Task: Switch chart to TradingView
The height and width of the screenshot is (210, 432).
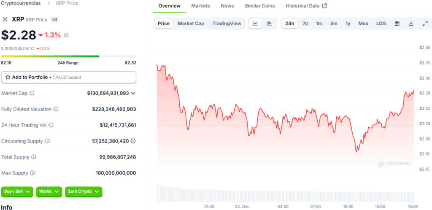Action: (x=227, y=24)
